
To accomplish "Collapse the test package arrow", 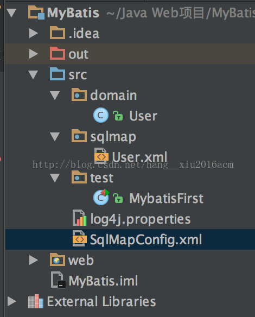I will click(55, 178).
